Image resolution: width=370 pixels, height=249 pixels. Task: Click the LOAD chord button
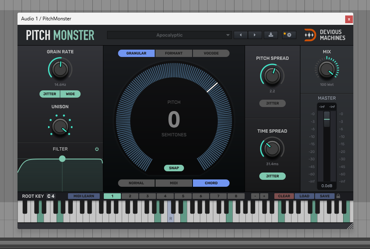tap(304, 196)
